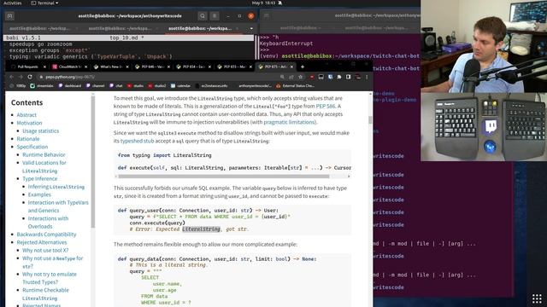Open the External Status Che... bookmark

pos(295,85)
